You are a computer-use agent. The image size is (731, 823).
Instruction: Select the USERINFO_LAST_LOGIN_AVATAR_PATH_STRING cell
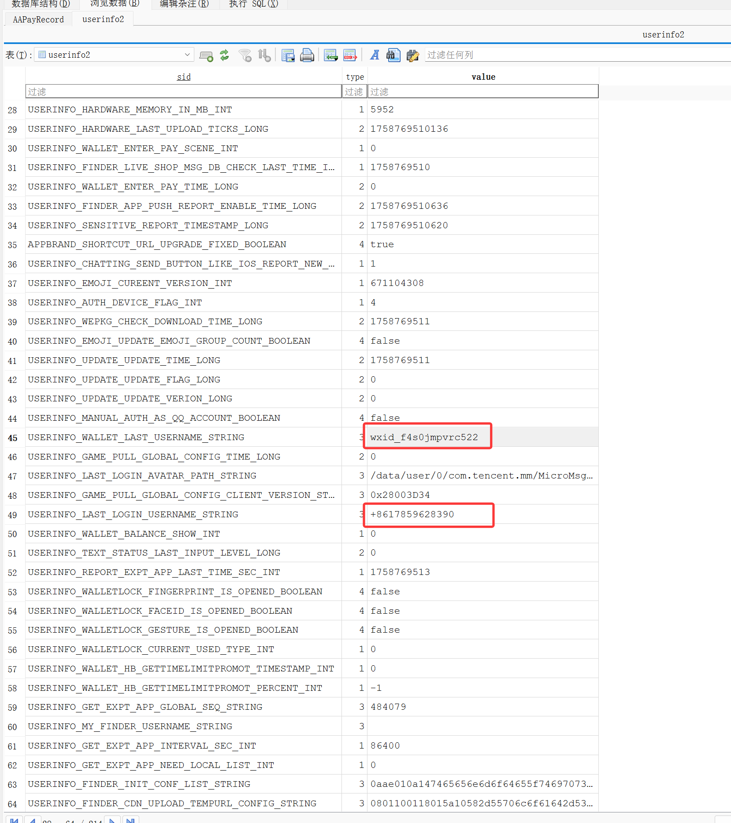[183, 475]
